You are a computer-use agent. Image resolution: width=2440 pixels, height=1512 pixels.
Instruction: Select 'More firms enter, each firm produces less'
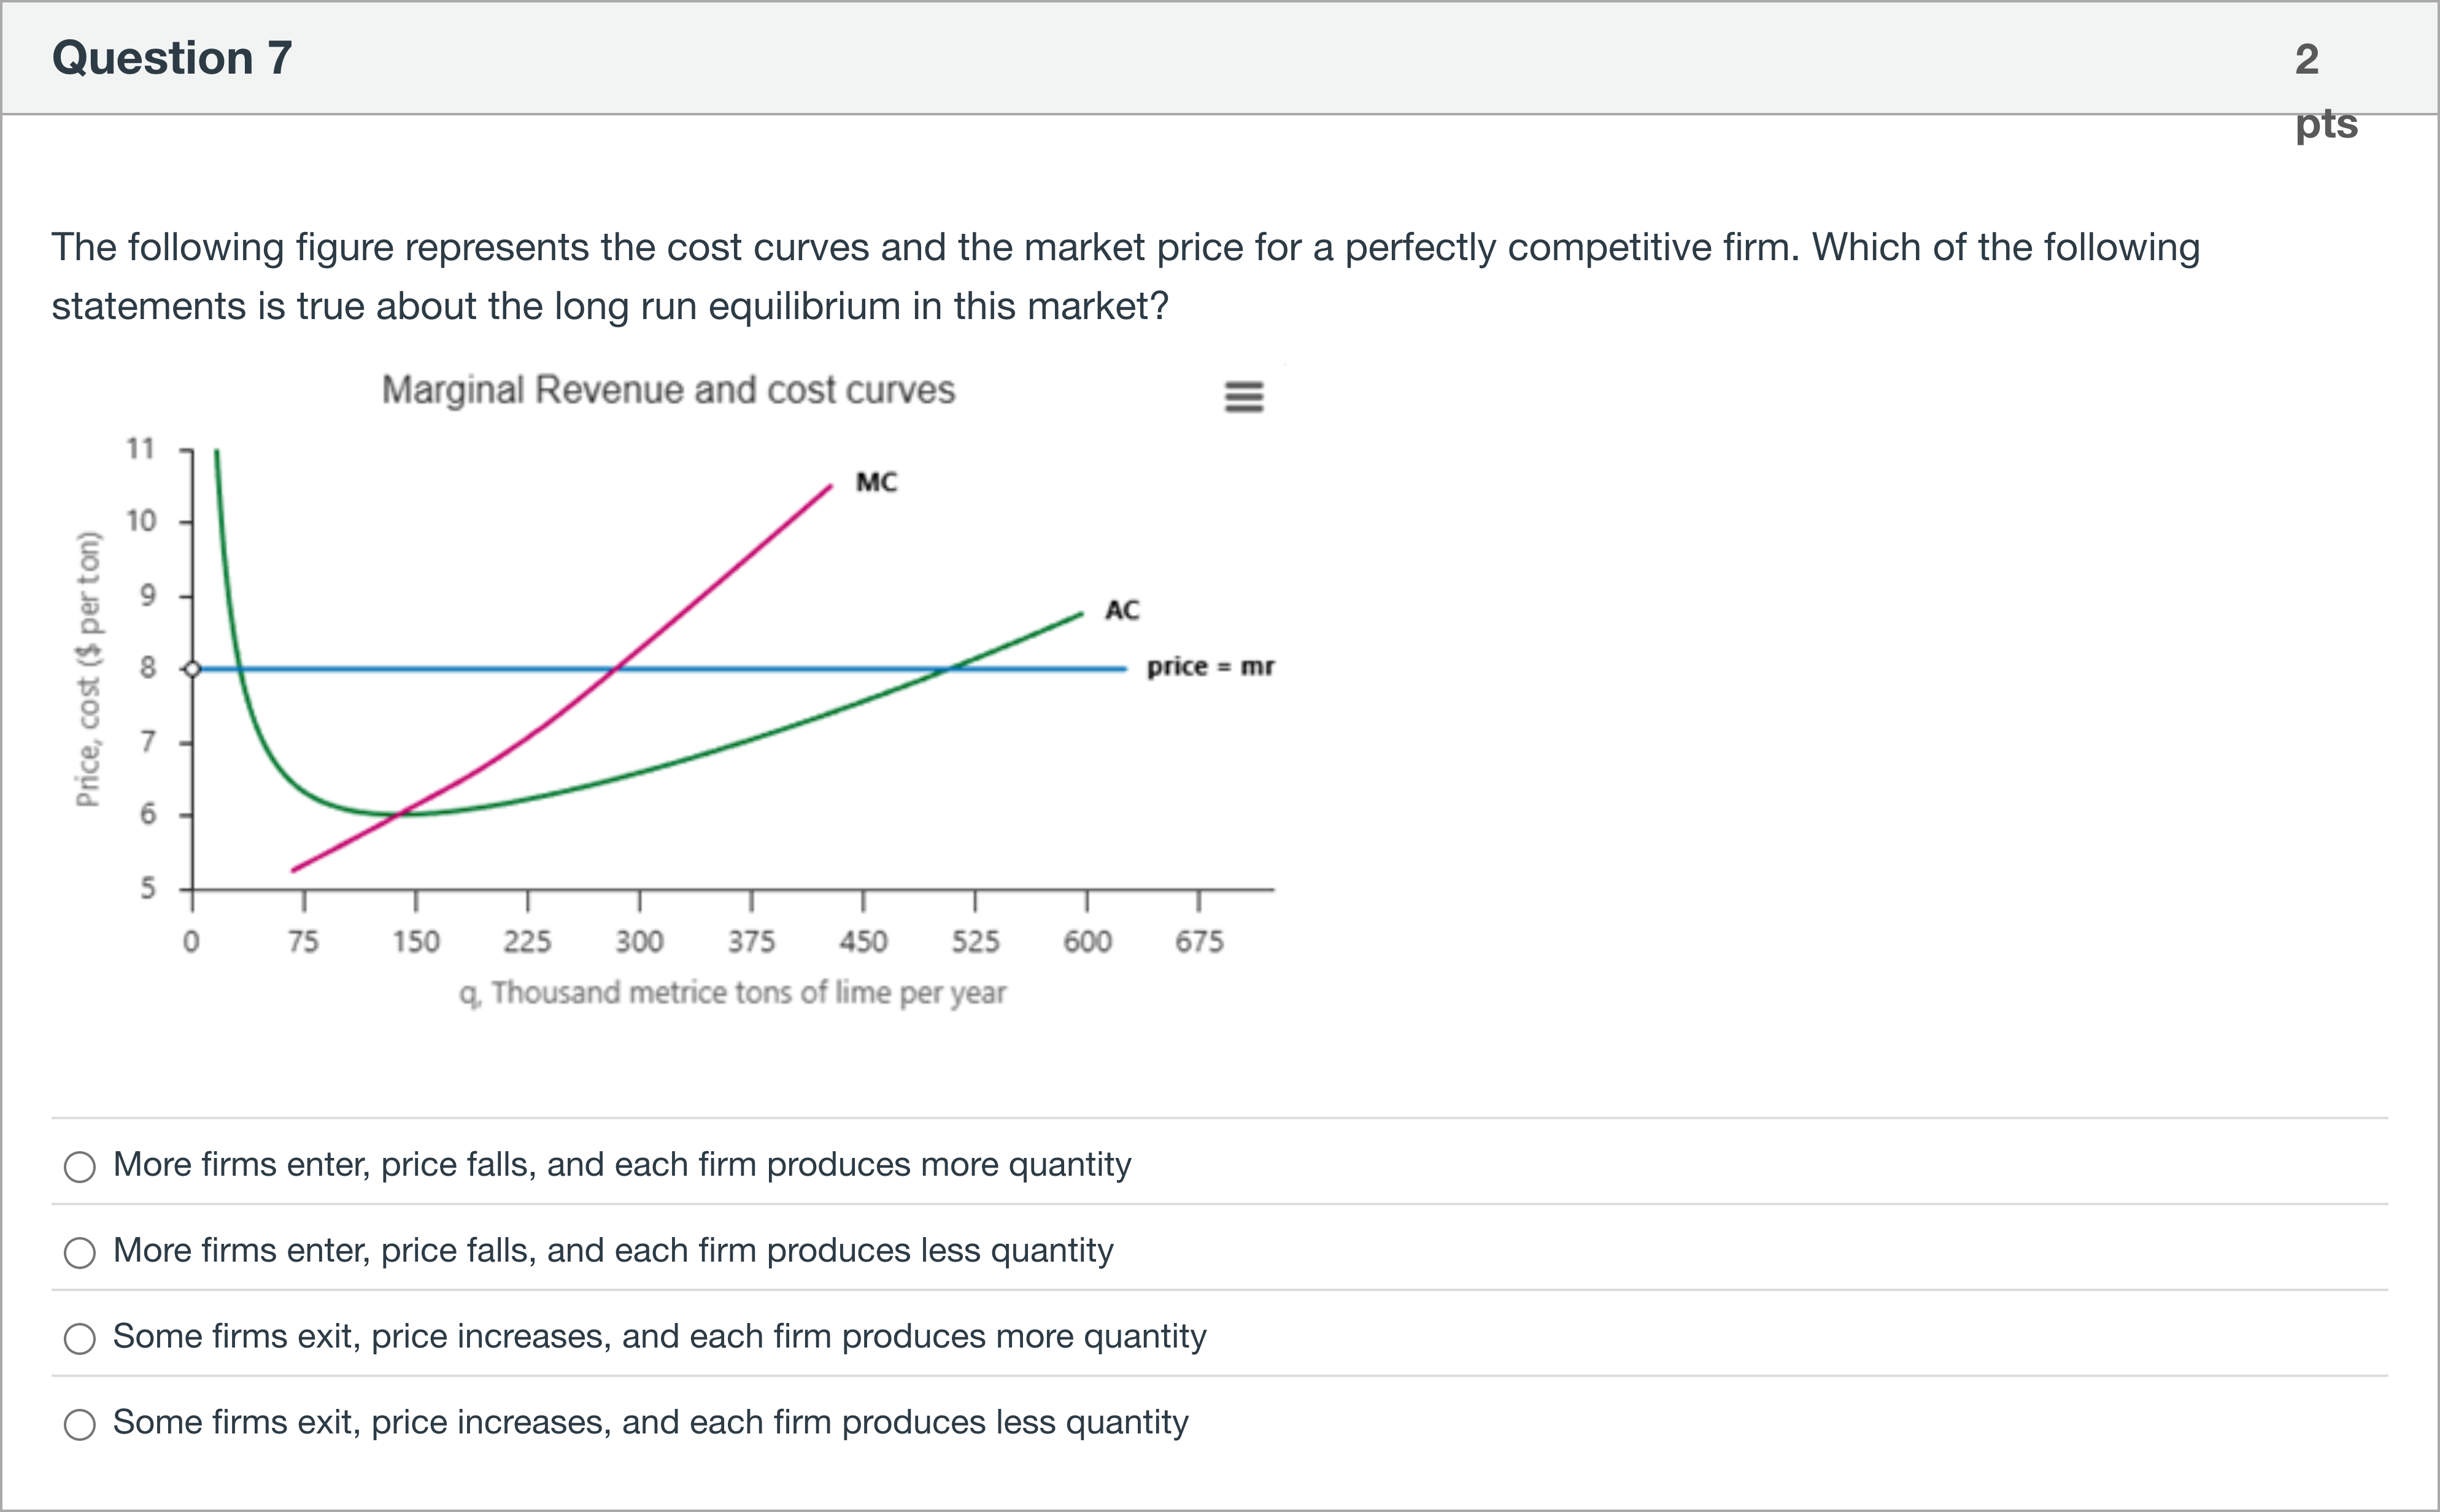pos(80,1253)
